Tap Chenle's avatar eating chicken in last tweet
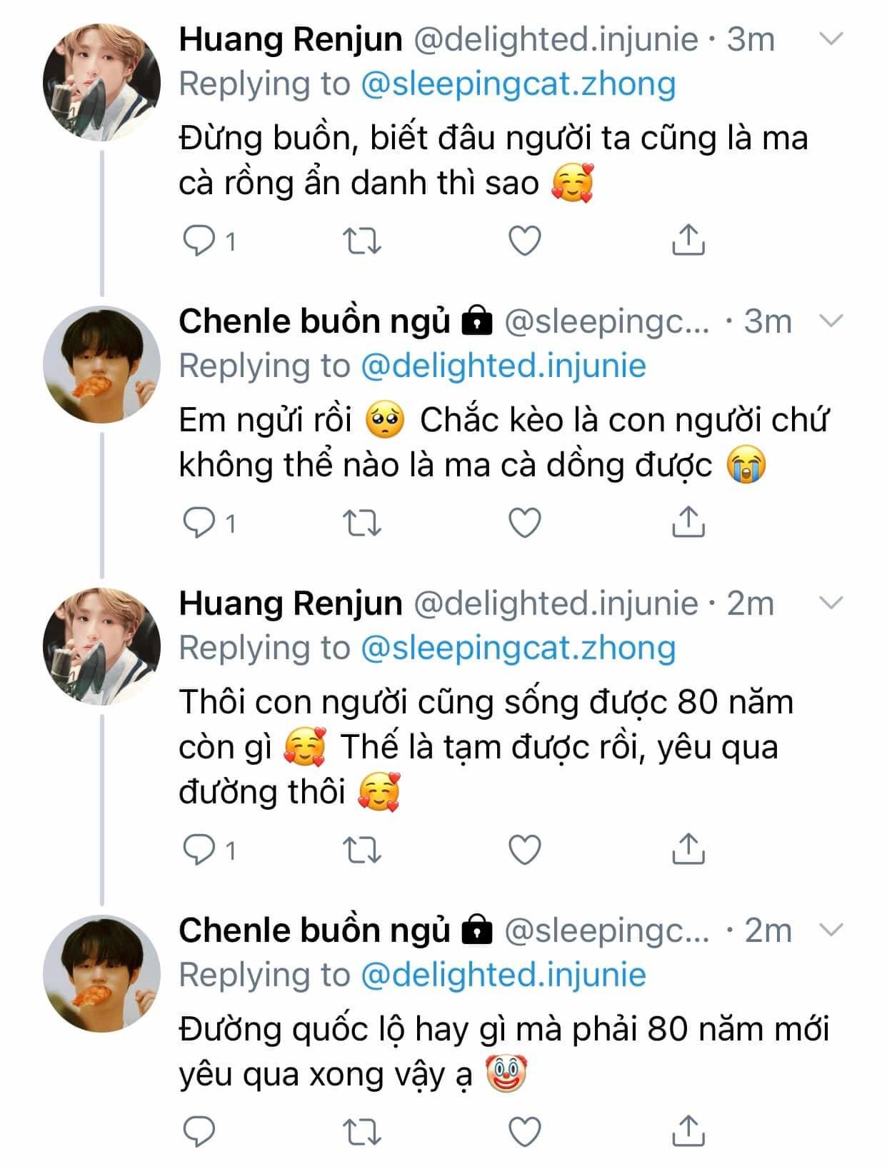887x1169 pixels. [x=101, y=973]
